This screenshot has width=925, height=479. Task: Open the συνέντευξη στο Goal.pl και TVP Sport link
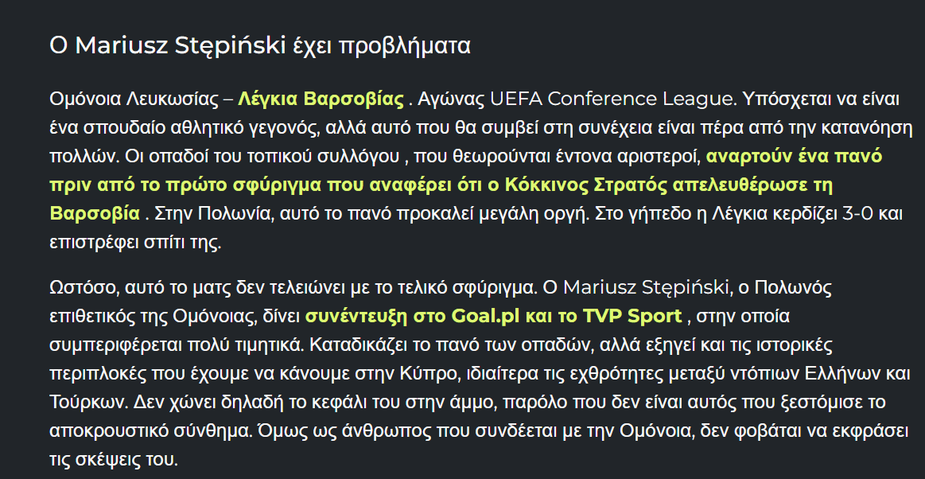(x=493, y=316)
